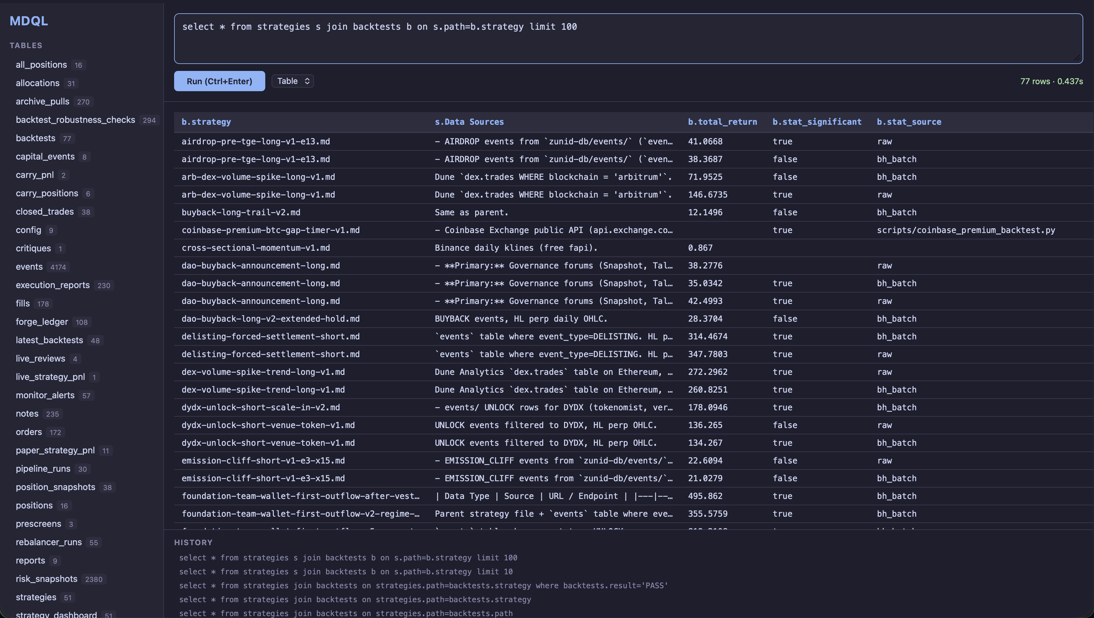Select rebalancer_runs table
The image size is (1094, 618).
click(x=48, y=542)
